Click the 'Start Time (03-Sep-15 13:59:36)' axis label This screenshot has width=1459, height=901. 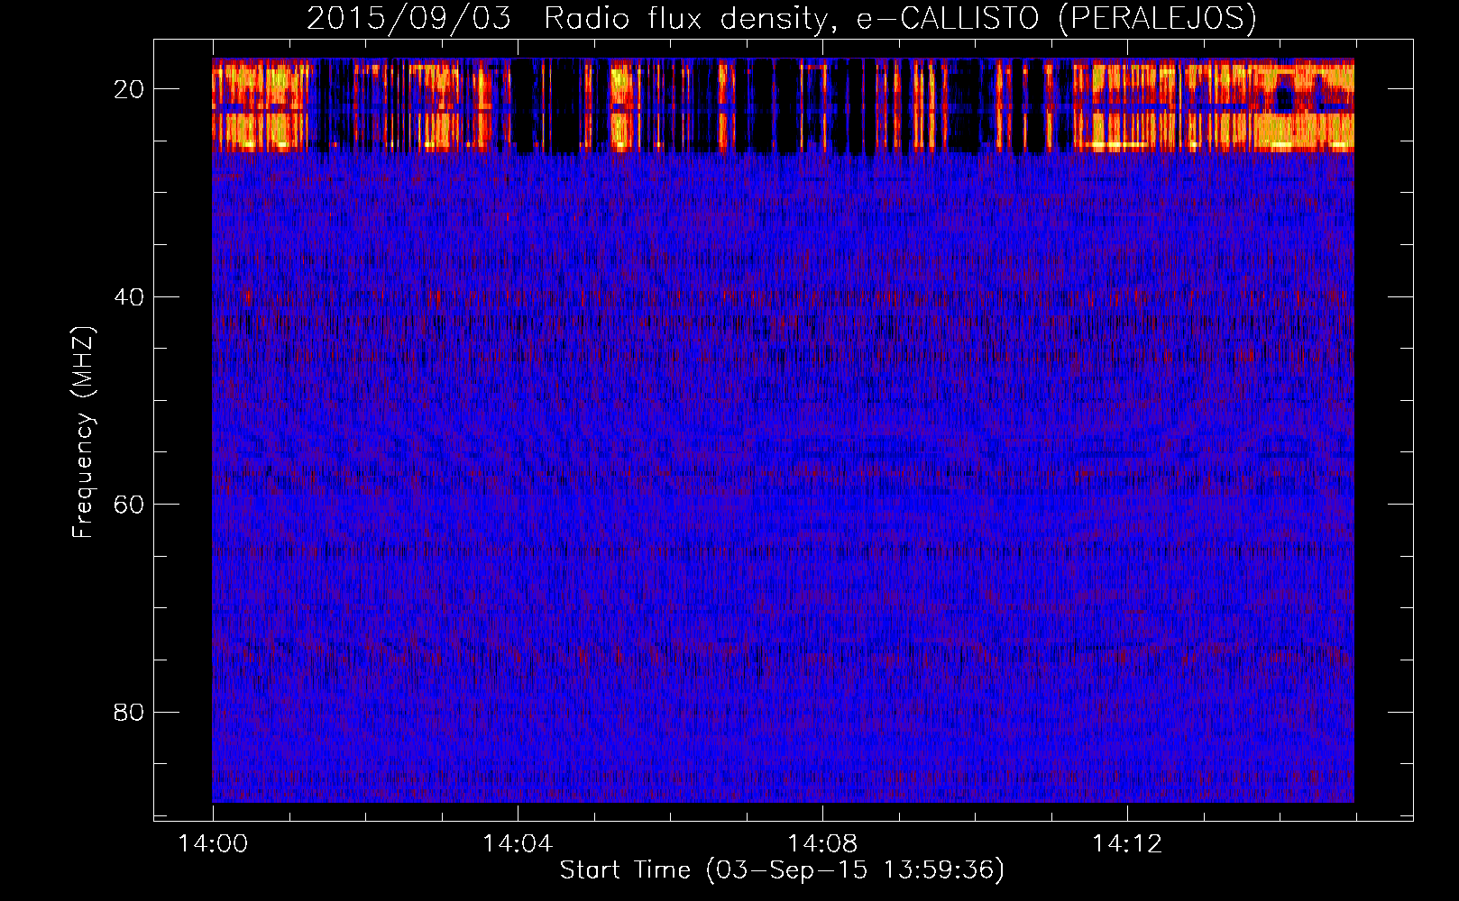pyautogui.click(x=782, y=870)
